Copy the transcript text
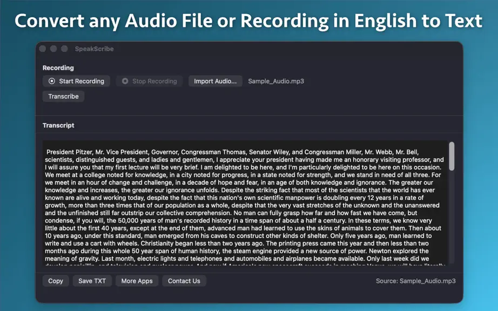 [x=56, y=281]
